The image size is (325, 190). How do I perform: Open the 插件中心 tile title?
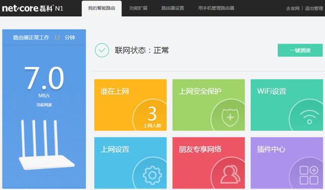271,149
